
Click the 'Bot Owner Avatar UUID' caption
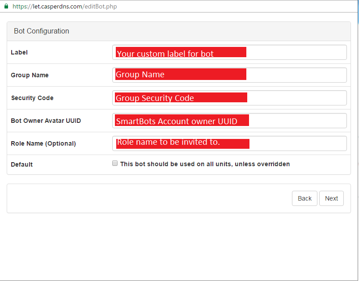tap(46, 121)
